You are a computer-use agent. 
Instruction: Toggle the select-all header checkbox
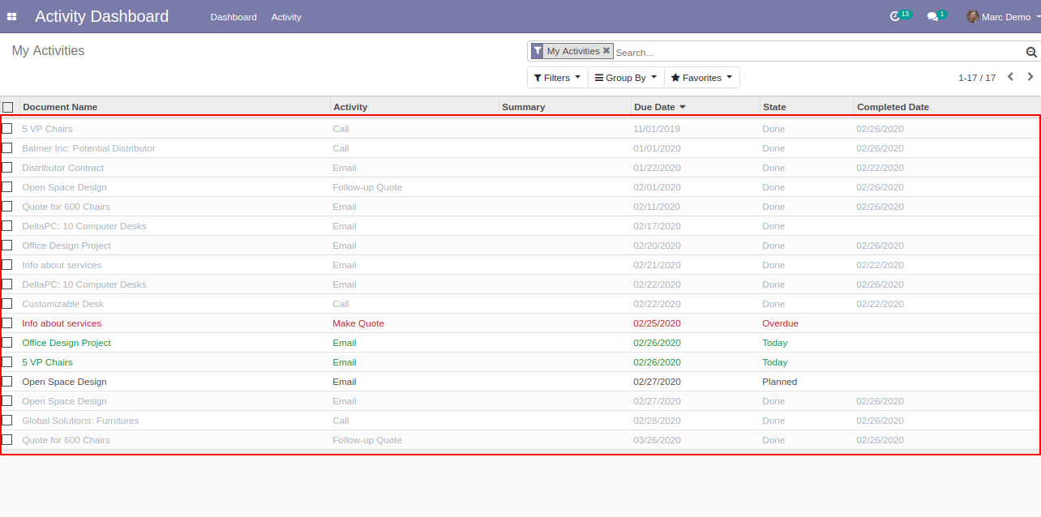tap(8, 107)
